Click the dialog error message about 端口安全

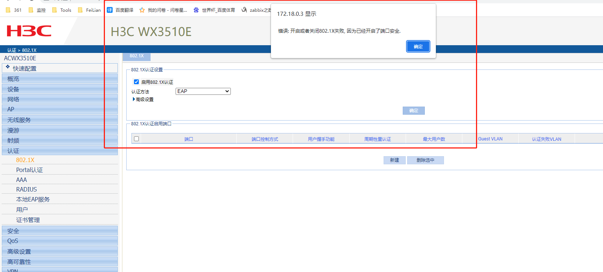pos(339,31)
